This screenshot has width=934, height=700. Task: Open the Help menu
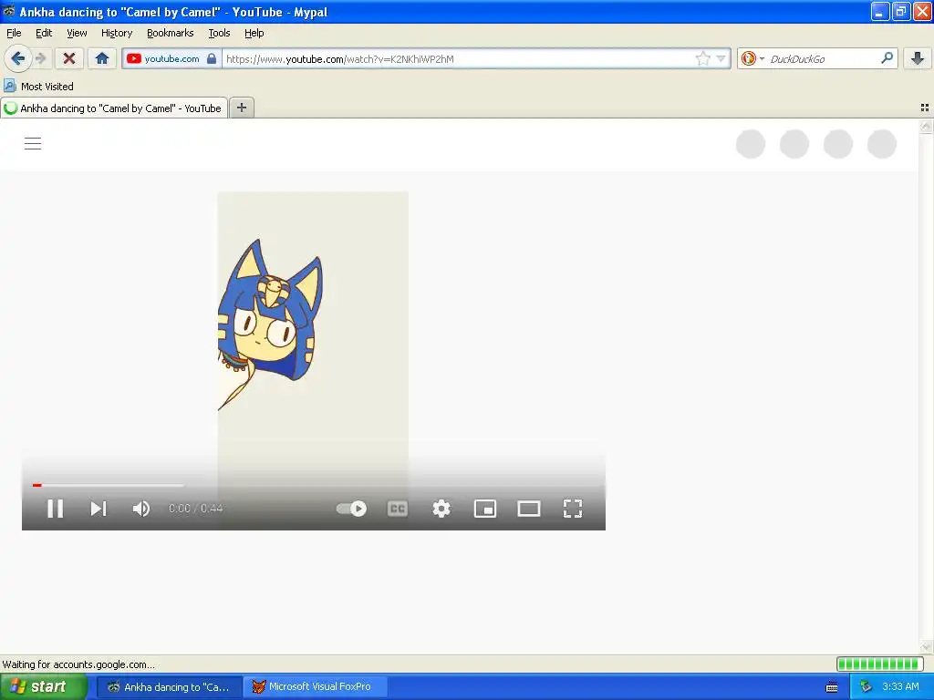254,33
